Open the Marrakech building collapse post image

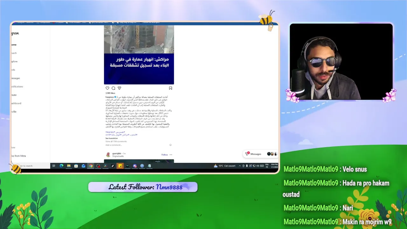[x=139, y=55]
